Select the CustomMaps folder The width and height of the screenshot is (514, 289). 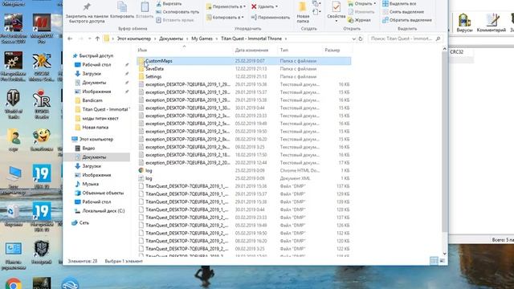tap(244, 61)
